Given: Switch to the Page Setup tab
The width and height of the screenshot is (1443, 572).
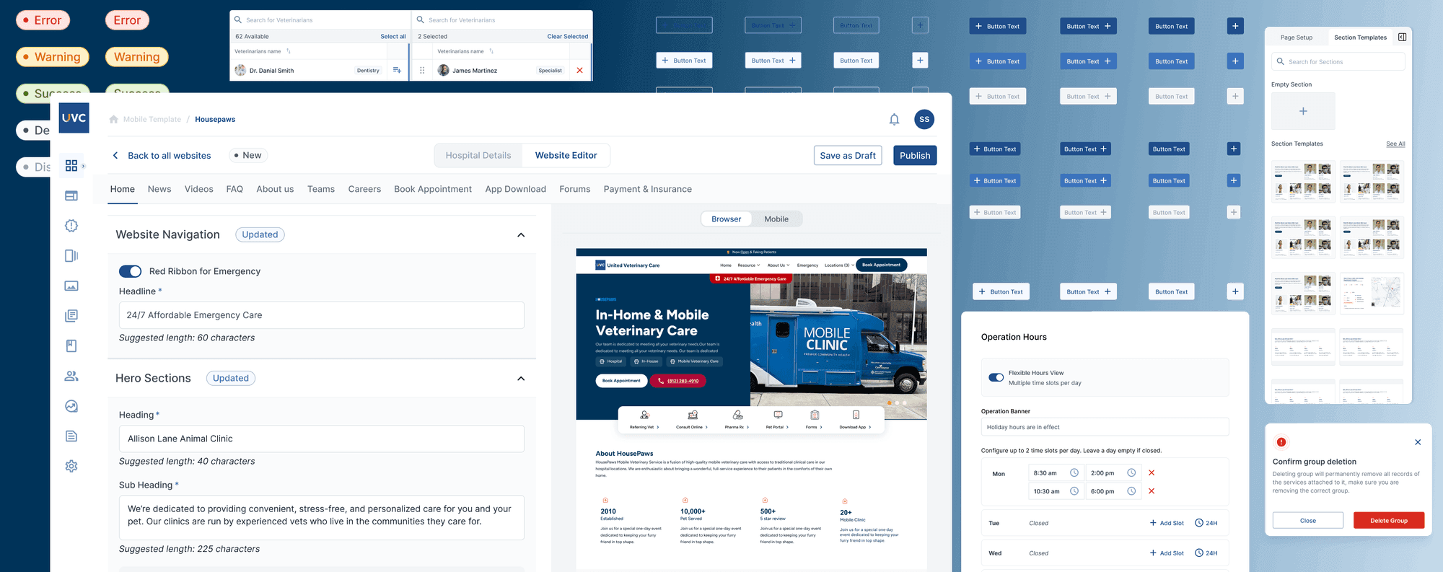Looking at the screenshot, I should click(1297, 38).
